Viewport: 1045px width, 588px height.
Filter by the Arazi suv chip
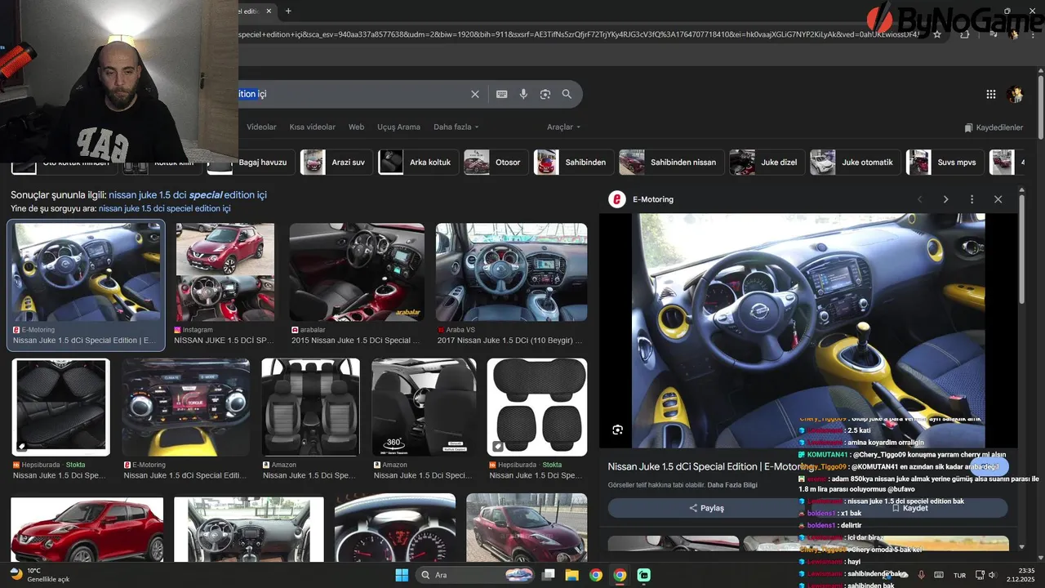tap(336, 163)
